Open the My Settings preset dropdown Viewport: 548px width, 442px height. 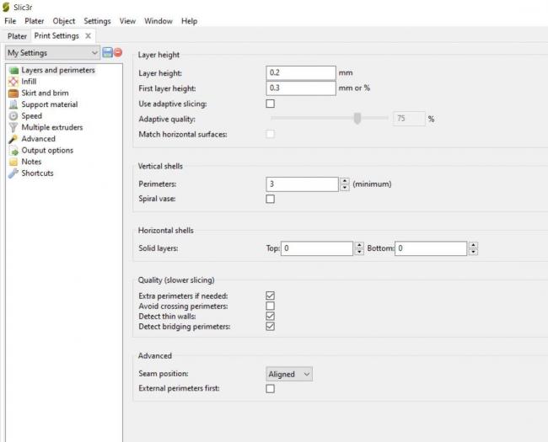[x=51, y=53]
